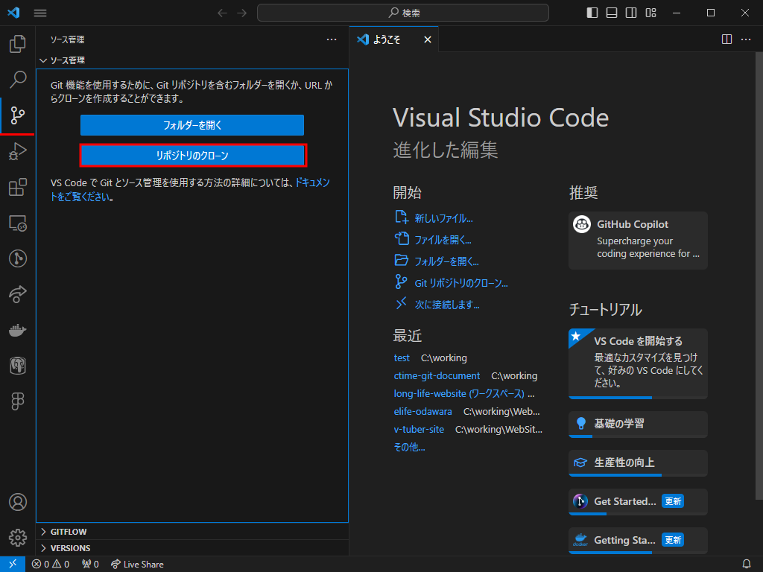Click 新しいファイル... link
Viewport: 763px width, 572px height.
(x=443, y=218)
